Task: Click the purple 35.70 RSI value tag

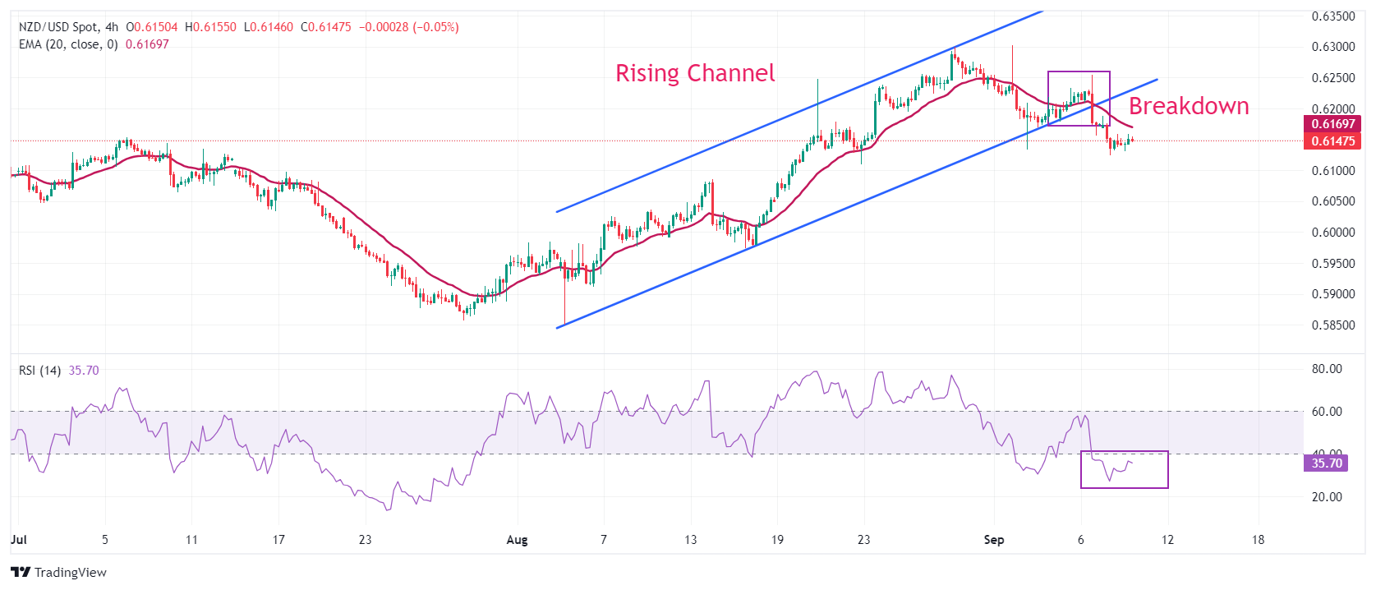Action: 1325,463
